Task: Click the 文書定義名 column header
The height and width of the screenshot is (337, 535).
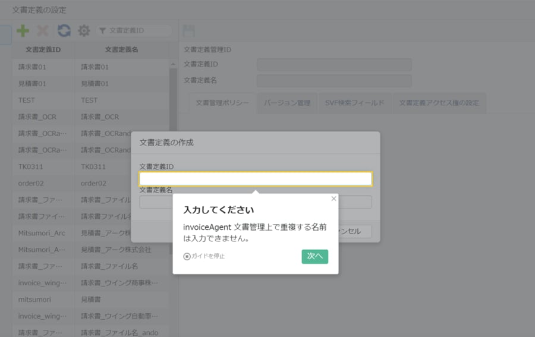Action: [x=121, y=50]
